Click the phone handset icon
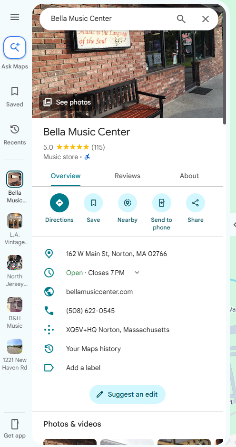Viewport: 236px width, 447px height. tap(49, 311)
